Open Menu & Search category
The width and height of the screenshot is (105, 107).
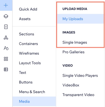32,92
